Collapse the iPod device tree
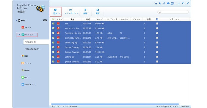The image size is (207, 108). [x=16, y=21]
